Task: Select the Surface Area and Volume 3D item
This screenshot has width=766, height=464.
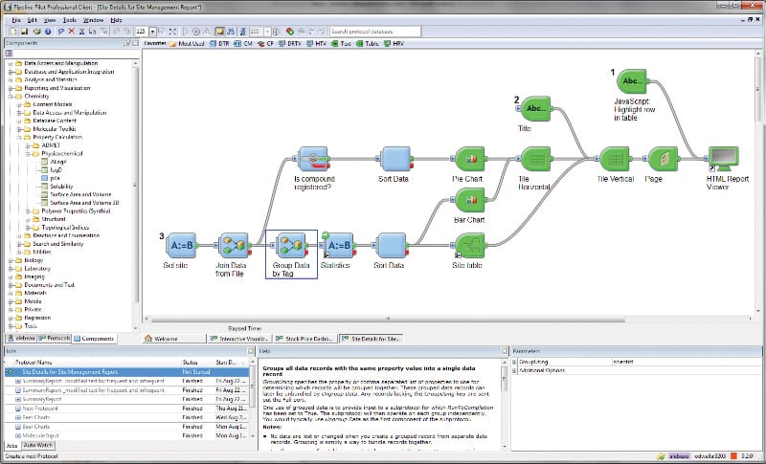Action: click(x=84, y=203)
